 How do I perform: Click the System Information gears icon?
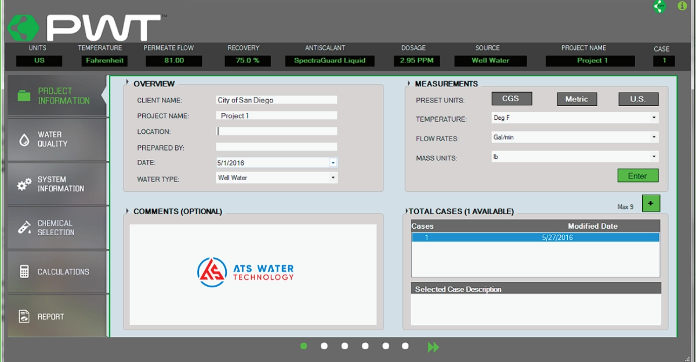pos(24,184)
